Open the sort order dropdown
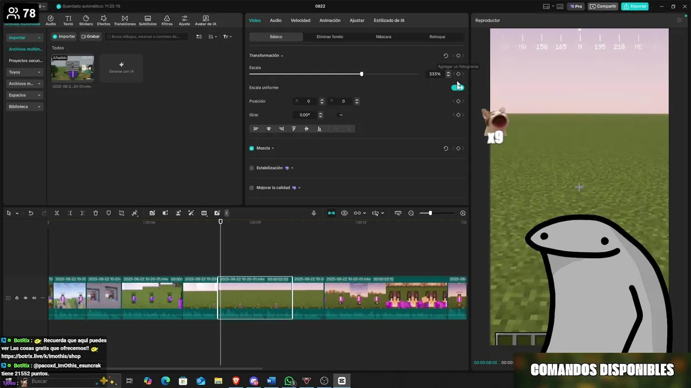691x388 pixels. [212, 37]
